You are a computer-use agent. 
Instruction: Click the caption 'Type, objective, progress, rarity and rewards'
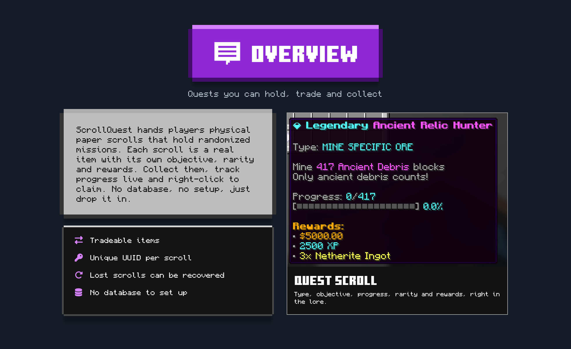(397, 298)
